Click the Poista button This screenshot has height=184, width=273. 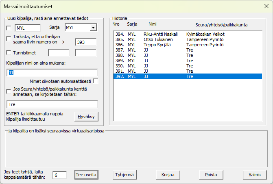(x=212, y=175)
